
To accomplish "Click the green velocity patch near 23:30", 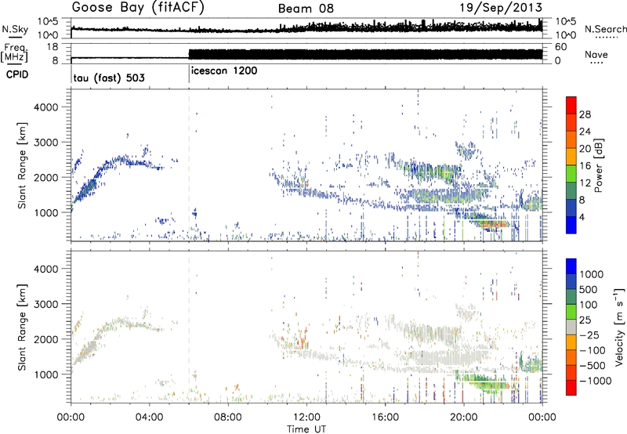I will point(532,365).
